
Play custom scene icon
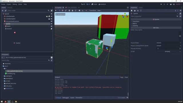174,4
